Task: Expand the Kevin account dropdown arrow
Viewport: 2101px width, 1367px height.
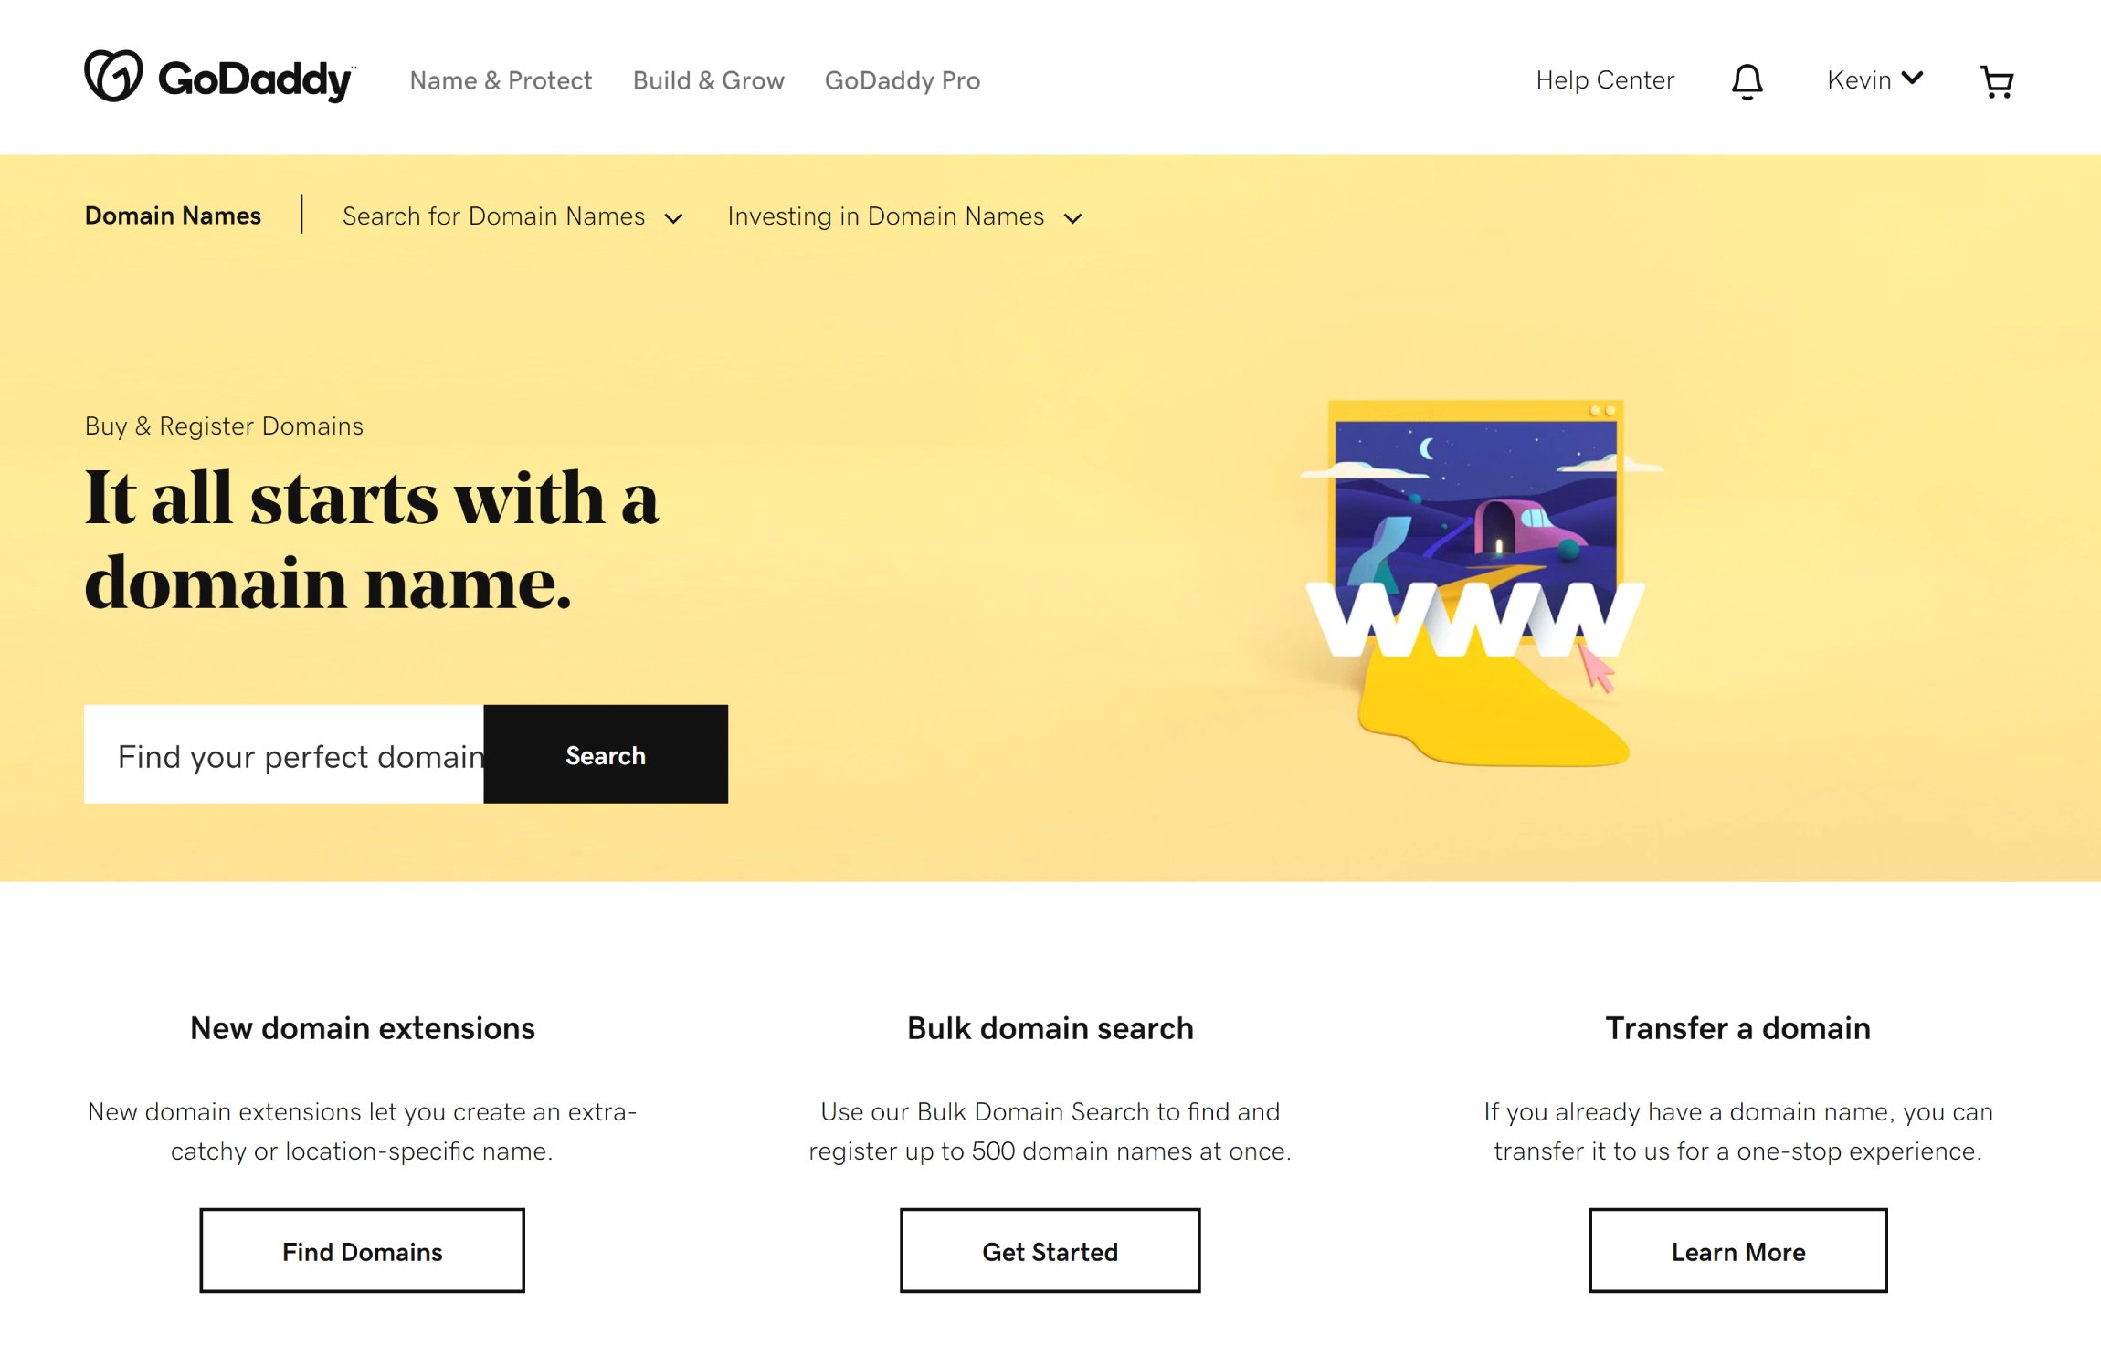Action: [x=1914, y=79]
